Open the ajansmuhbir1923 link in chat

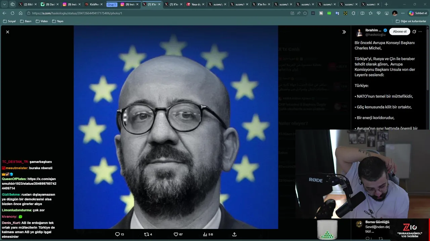click(29, 183)
